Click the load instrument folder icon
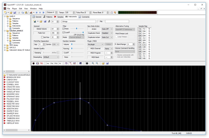209x138 pixels. tap(41, 21)
